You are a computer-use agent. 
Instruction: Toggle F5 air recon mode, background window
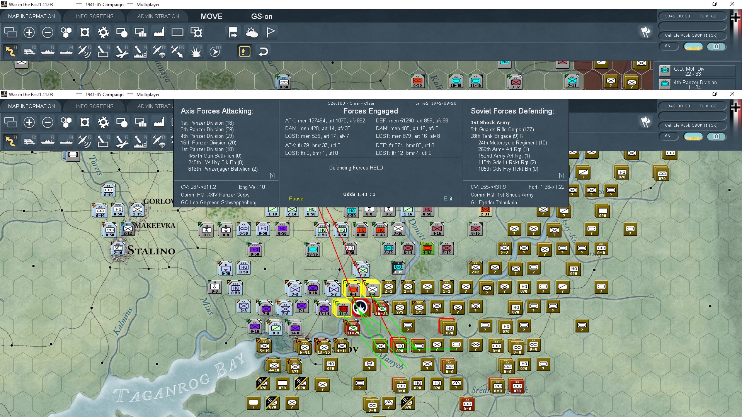[85, 51]
